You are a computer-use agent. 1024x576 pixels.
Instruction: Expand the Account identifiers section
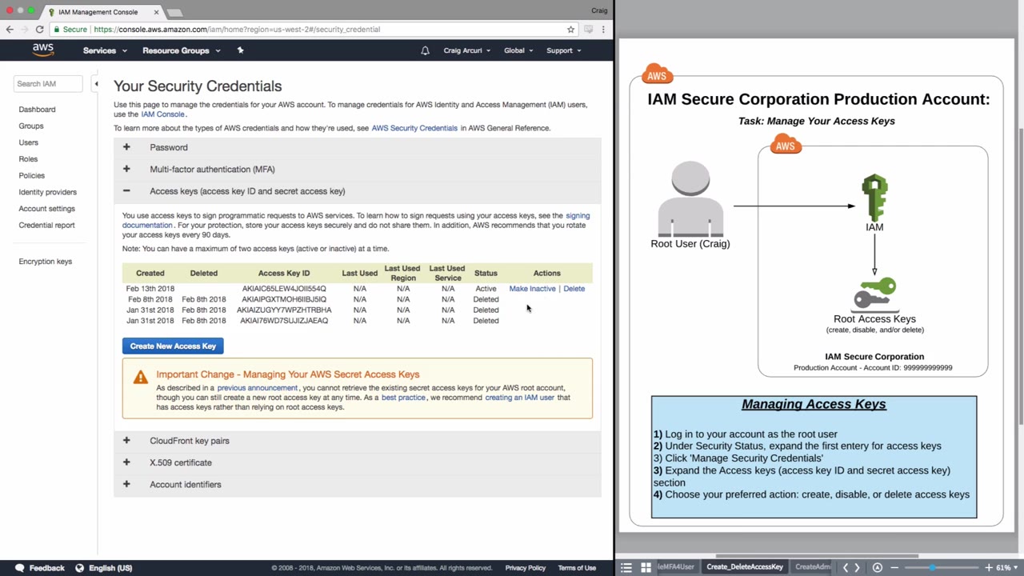[x=357, y=484]
